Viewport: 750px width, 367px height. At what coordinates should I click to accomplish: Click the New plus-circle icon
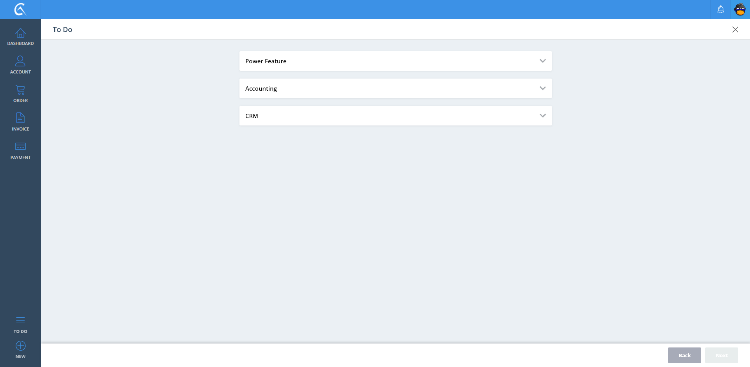20,346
